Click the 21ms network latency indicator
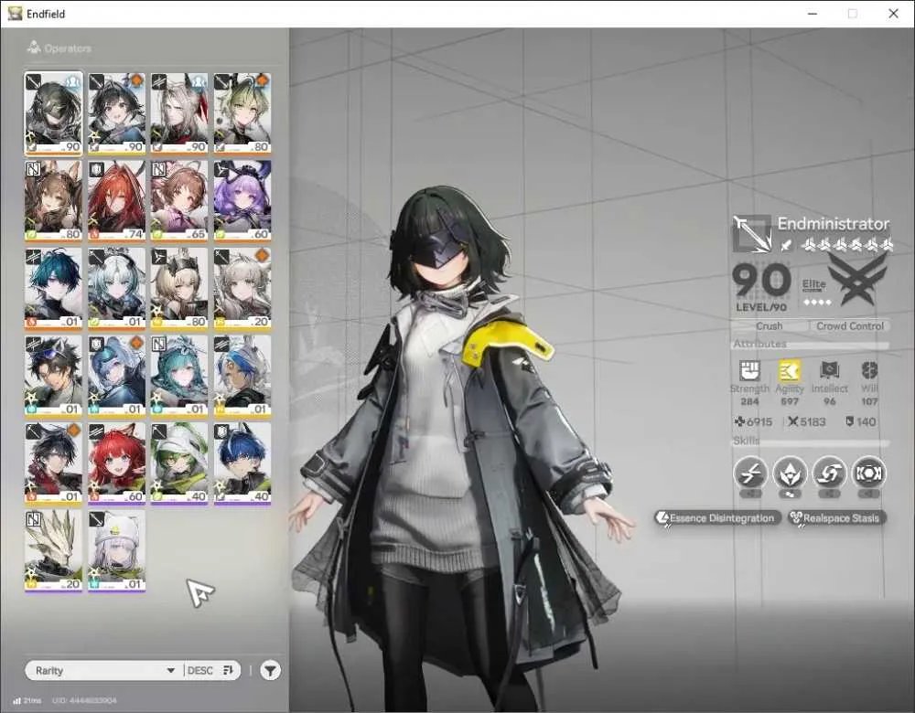 [x=27, y=700]
